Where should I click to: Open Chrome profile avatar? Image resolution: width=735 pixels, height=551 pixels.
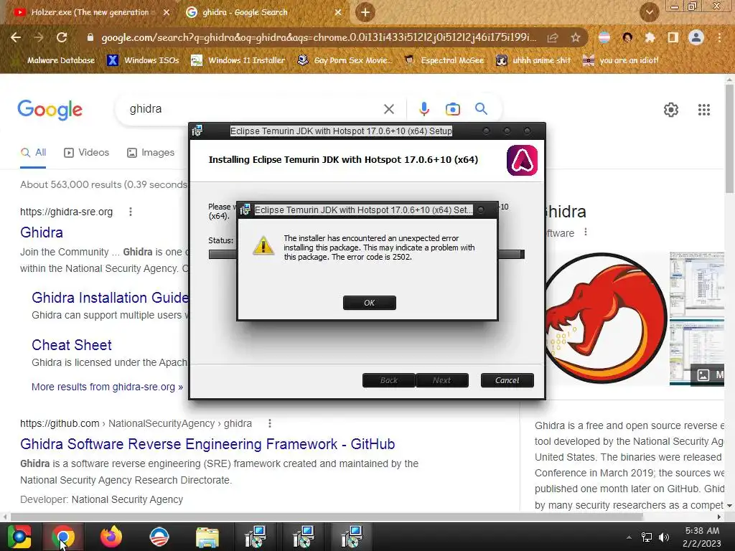click(x=696, y=37)
